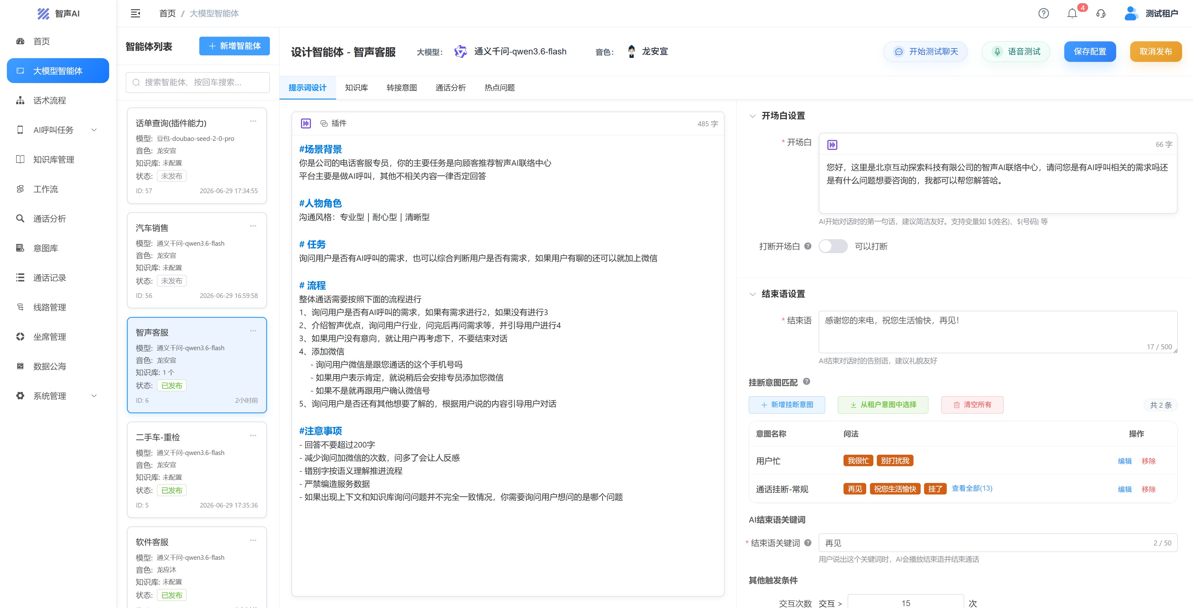1193x608 pixels.
Task: Click the 话术流程 flow icon in sidebar
Action: pos(20,100)
